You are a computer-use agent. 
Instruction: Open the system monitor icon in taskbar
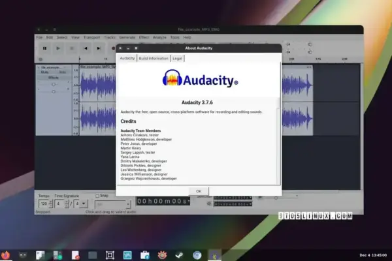tap(127, 255)
